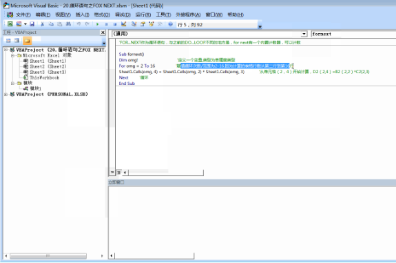The width and height of the screenshot is (396, 263).
Task: Open Properties Window toolbar icon
Action: (x=143, y=24)
